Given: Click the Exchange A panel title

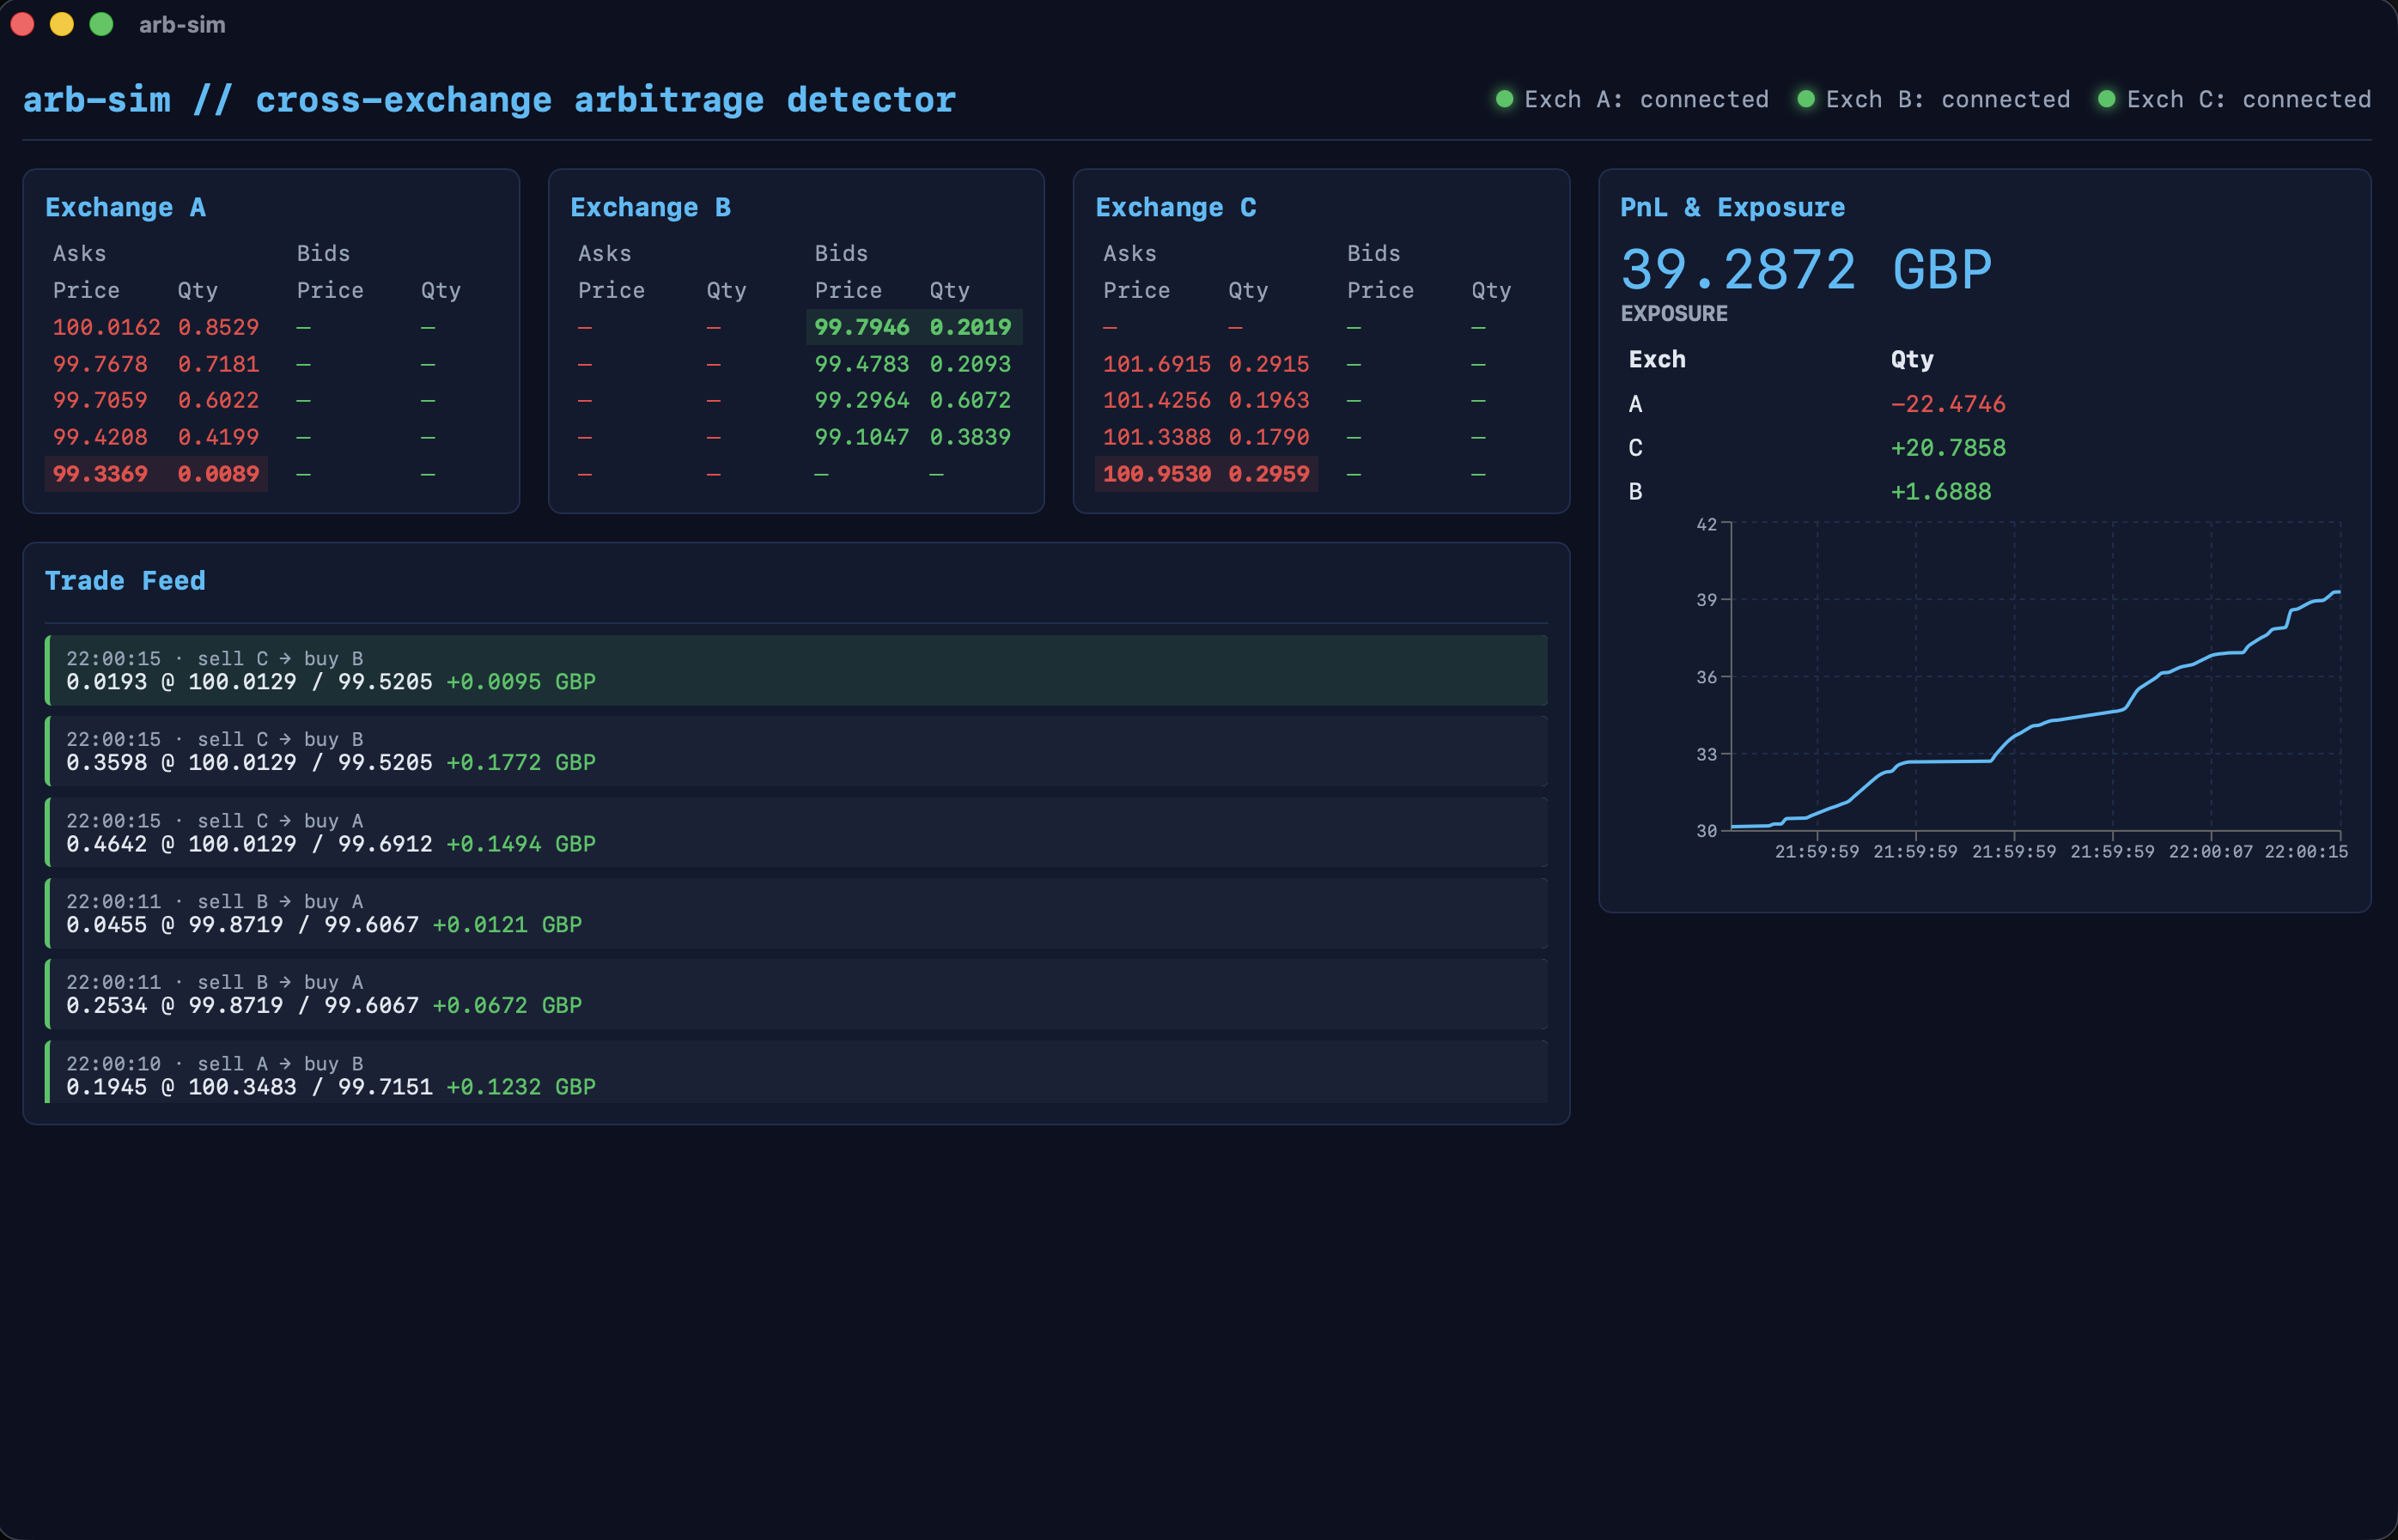Looking at the screenshot, I should coord(125,207).
